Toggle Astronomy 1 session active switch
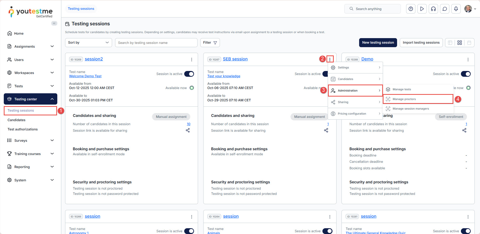 click(x=189, y=231)
